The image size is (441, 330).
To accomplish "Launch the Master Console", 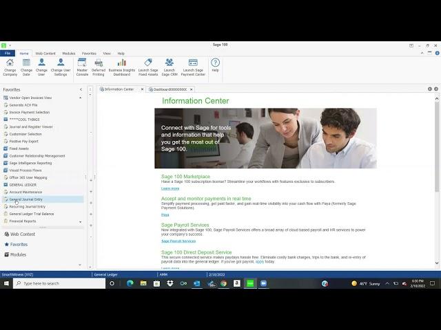I will (x=82, y=67).
